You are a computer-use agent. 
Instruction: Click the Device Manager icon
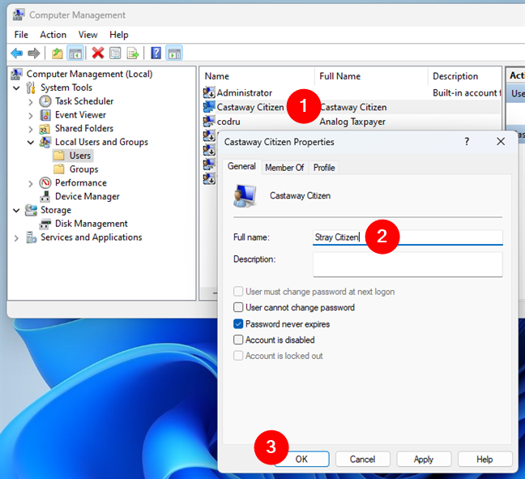coord(45,197)
